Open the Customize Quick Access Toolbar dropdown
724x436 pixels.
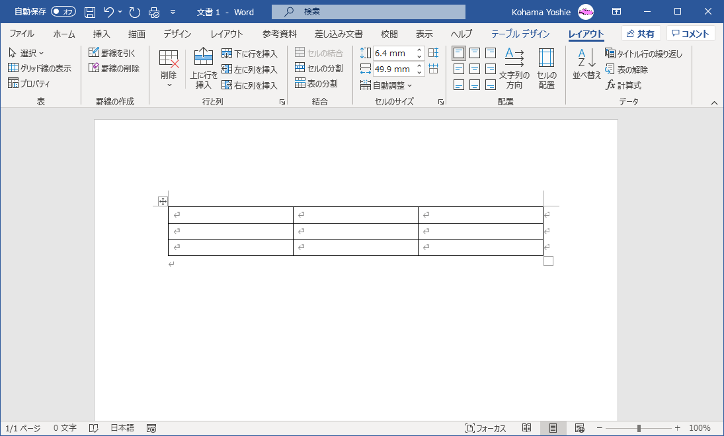[x=173, y=12]
